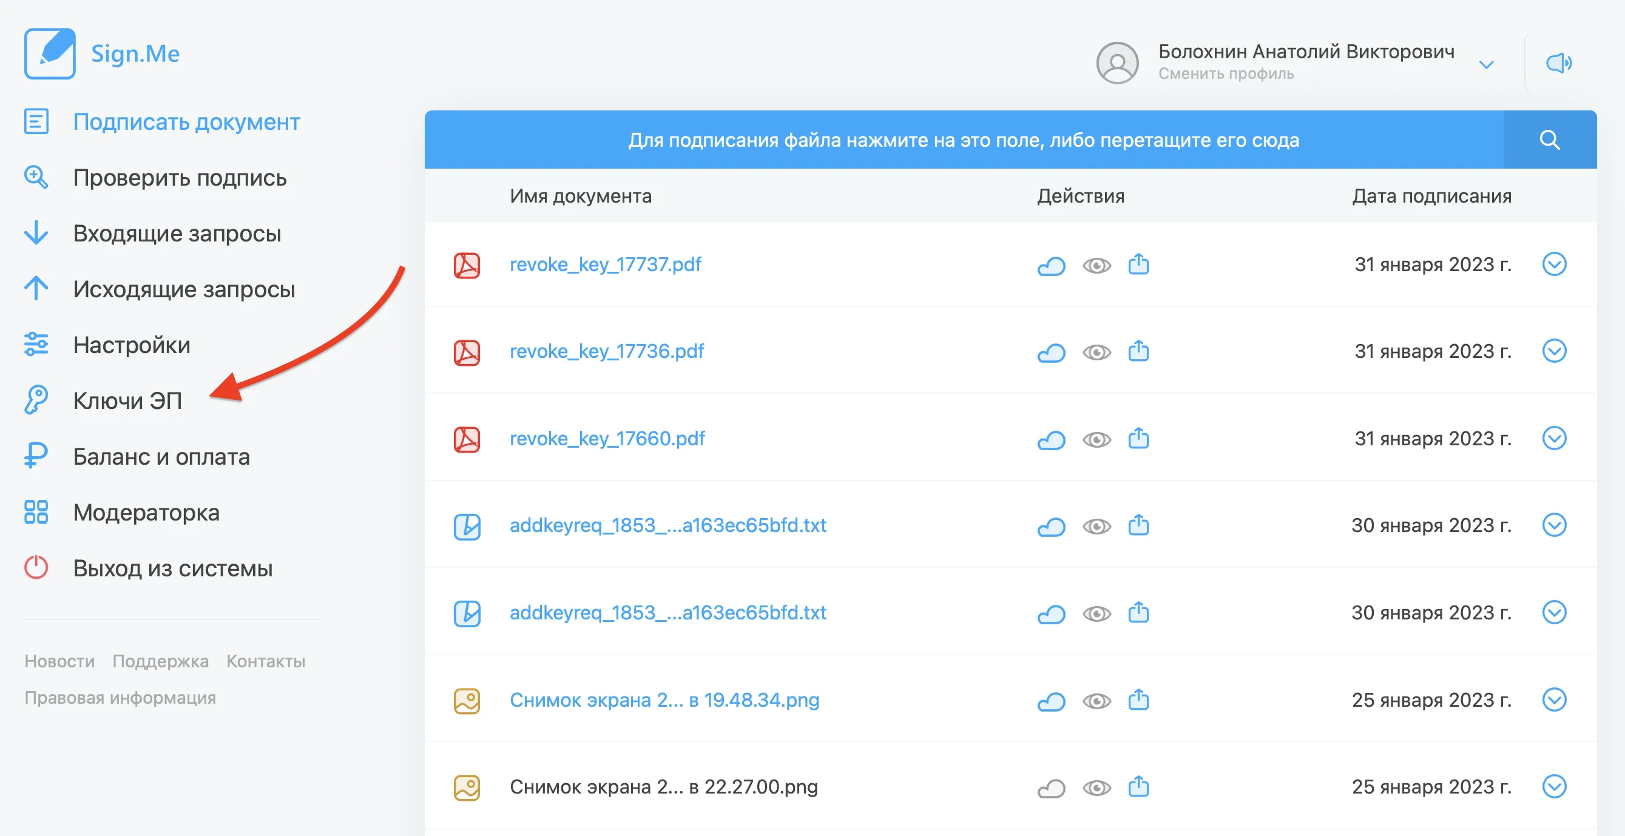Expand second addkeyreq txt row details
This screenshot has width=1625, height=836.
1554,612
